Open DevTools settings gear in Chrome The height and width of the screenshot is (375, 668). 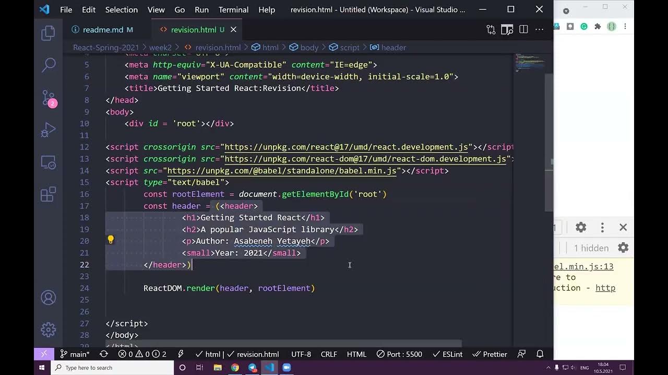(x=581, y=228)
